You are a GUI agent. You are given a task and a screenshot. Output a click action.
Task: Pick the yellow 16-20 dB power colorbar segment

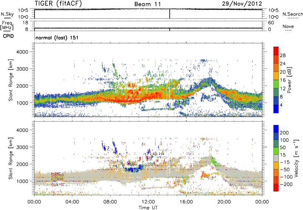pyautogui.click(x=276, y=76)
